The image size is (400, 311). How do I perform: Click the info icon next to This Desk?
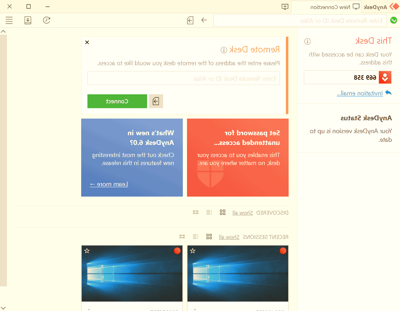point(307,41)
